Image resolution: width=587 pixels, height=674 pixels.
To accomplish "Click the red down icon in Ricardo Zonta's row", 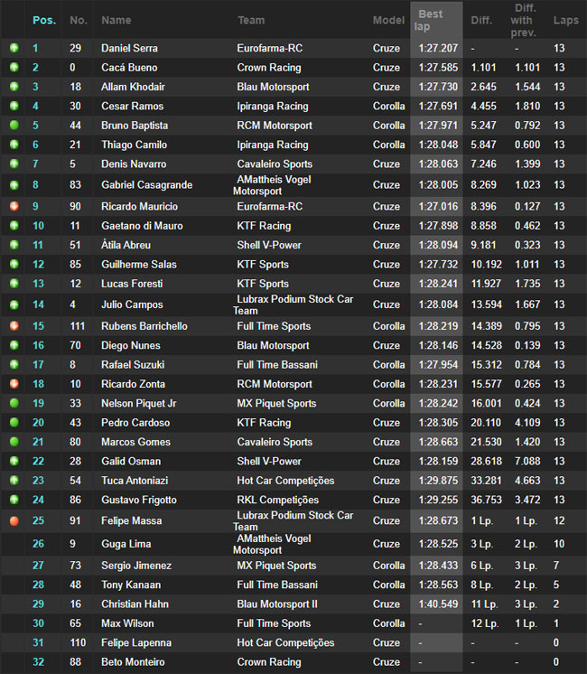I will (14, 383).
